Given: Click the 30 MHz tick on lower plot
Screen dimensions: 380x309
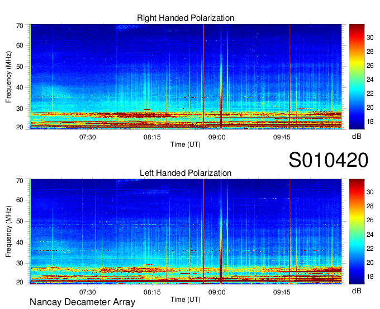Looking at the screenshot, I should [20, 263].
